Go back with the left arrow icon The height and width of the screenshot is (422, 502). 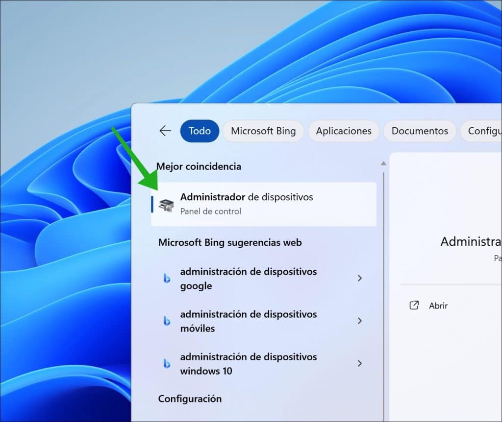pos(165,131)
